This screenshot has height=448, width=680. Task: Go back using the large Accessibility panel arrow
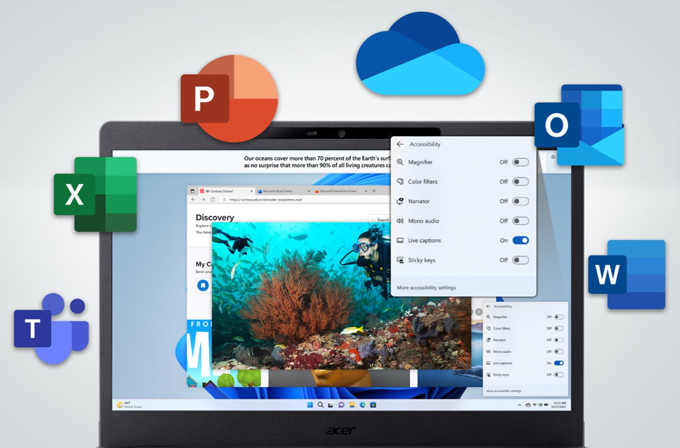point(400,144)
